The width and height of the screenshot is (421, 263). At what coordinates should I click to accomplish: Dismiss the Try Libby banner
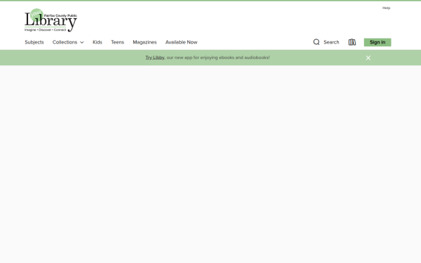pyautogui.click(x=368, y=58)
